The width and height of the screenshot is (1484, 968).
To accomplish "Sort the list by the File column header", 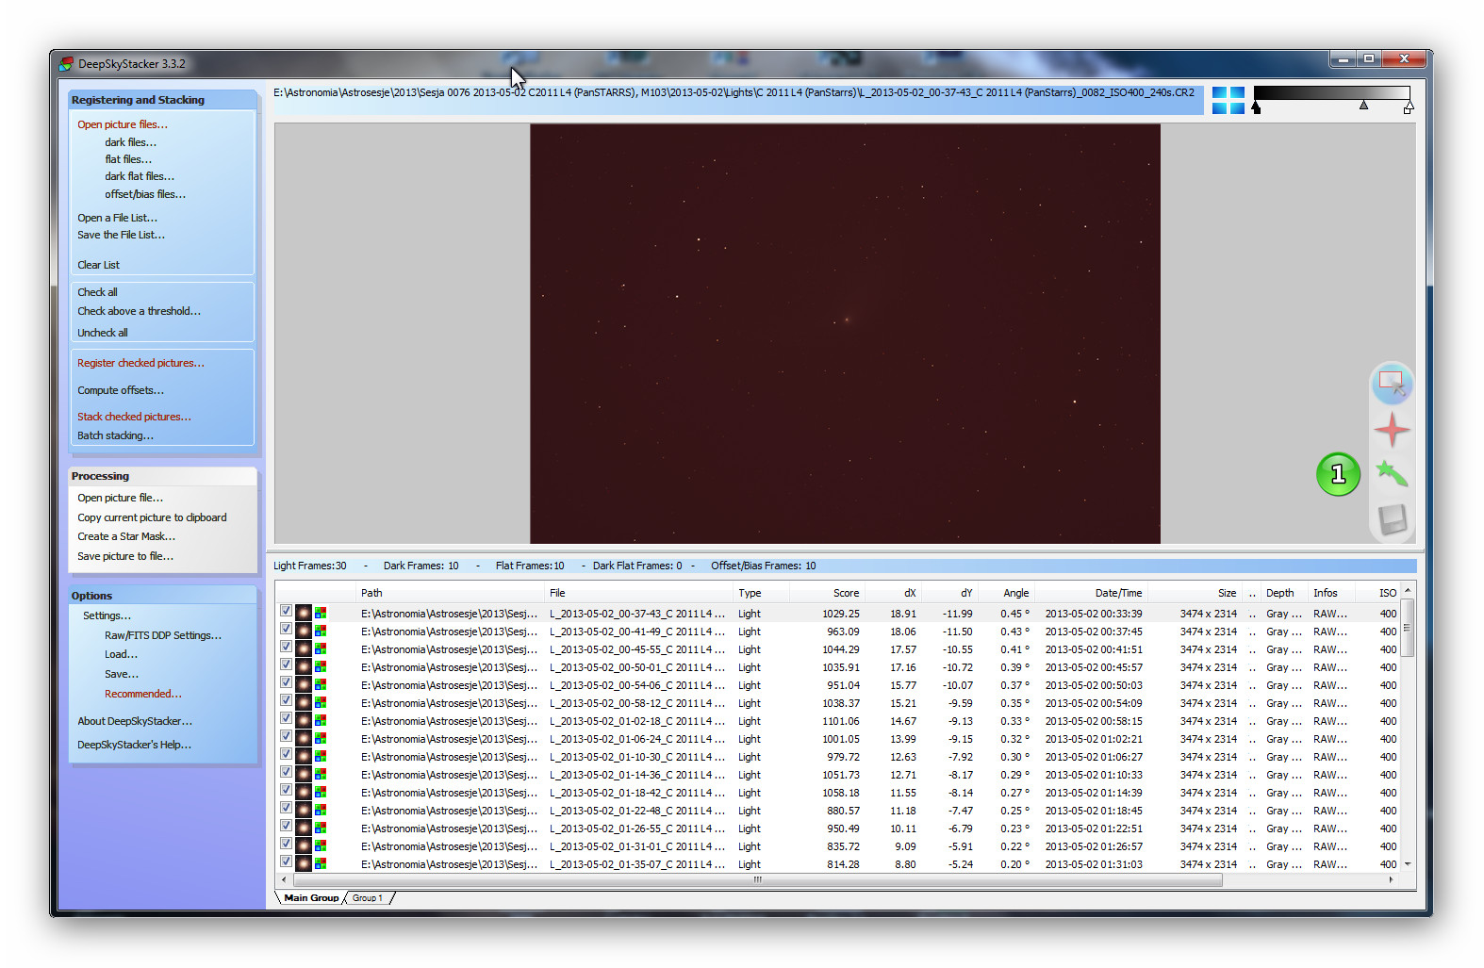I will point(638,593).
